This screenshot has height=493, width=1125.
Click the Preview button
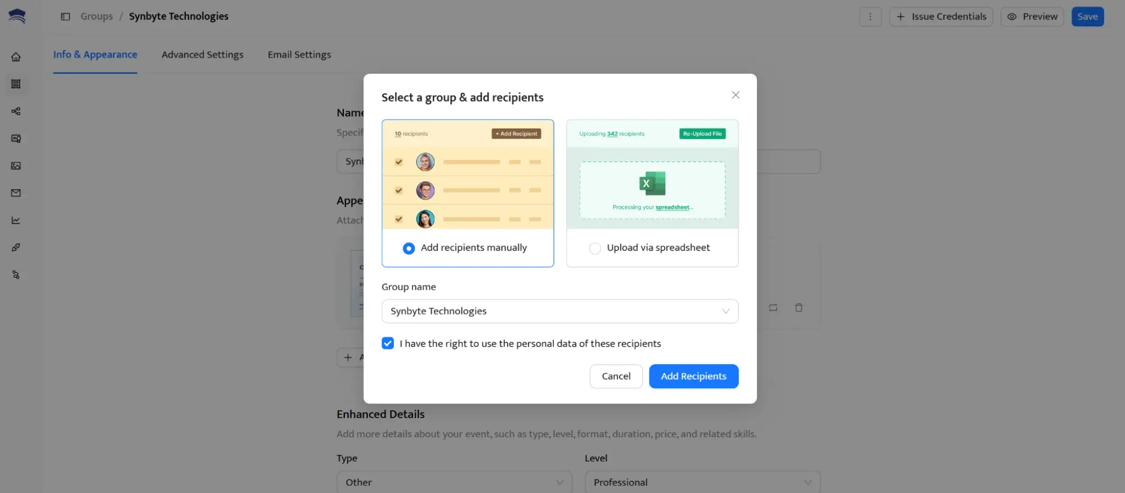[1032, 16]
